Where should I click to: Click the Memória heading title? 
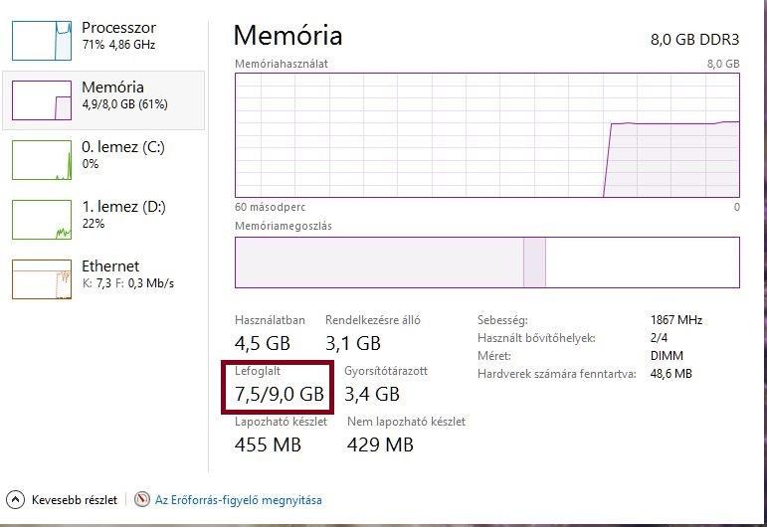(x=288, y=36)
